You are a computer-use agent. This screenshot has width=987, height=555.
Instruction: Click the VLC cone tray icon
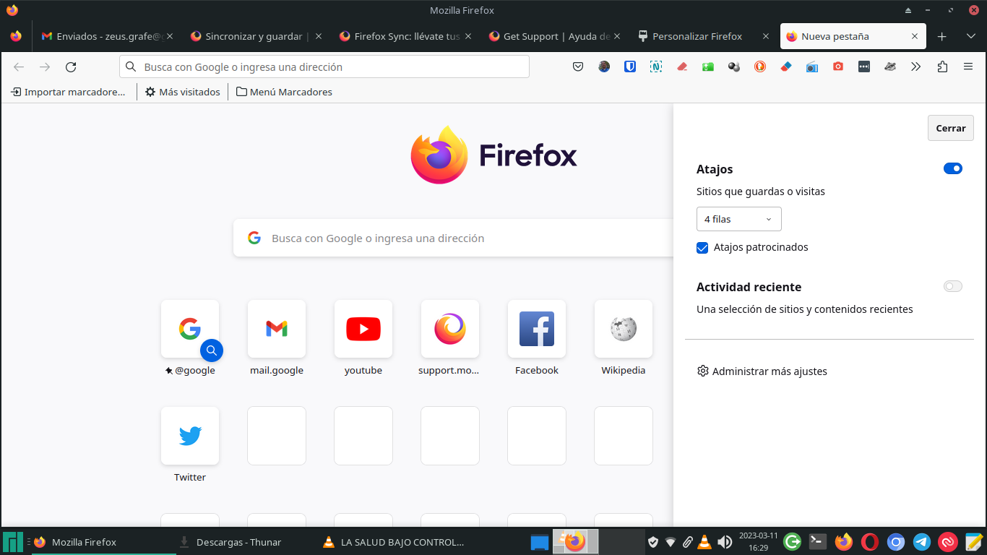click(x=704, y=541)
